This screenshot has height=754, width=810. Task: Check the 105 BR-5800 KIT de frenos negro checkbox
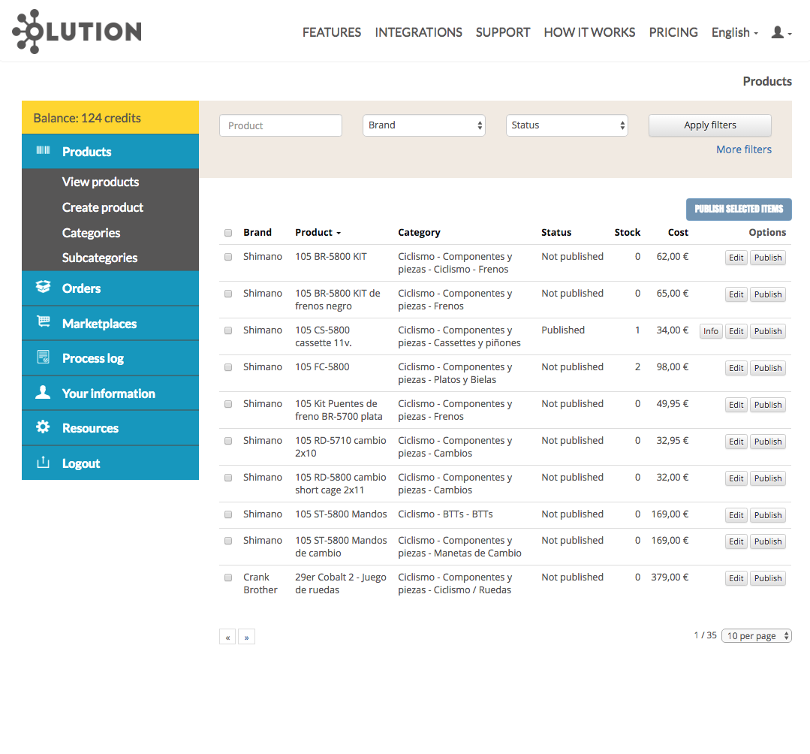click(228, 294)
